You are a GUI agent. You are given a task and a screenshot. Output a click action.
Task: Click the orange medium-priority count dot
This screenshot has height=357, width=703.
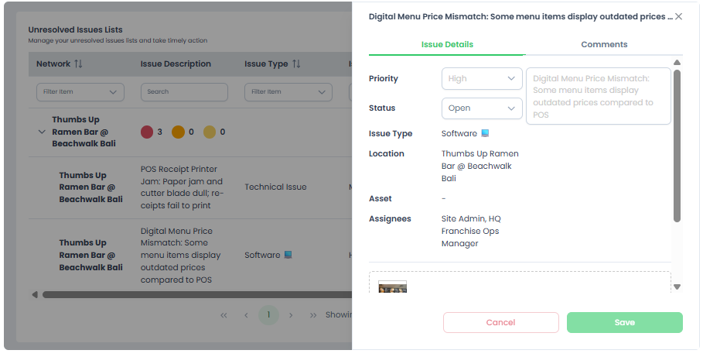click(x=178, y=132)
